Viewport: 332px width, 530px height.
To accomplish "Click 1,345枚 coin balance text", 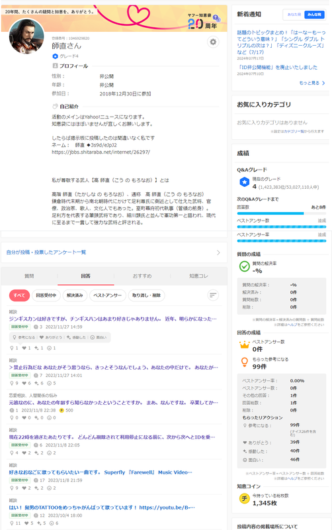I will (x=265, y=503).
